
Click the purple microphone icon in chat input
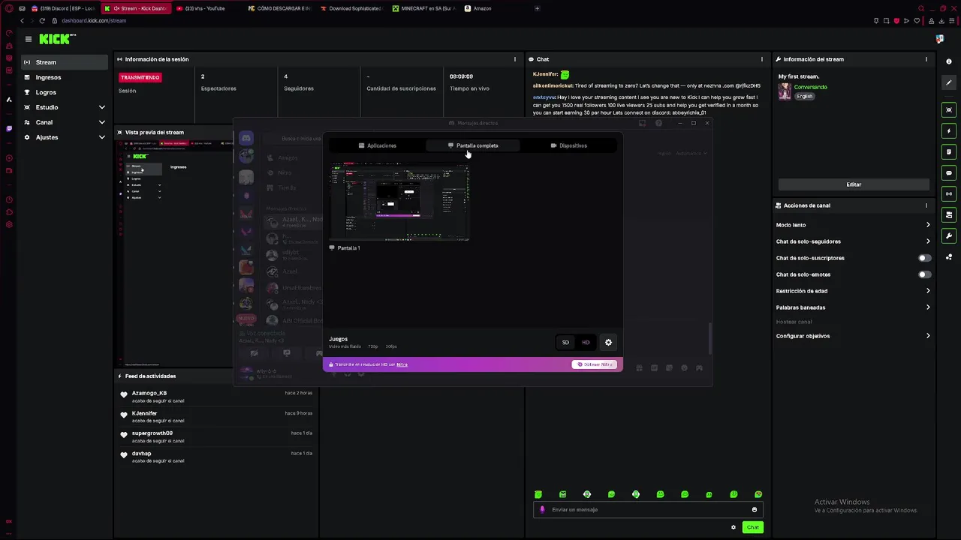coord(542,510)
